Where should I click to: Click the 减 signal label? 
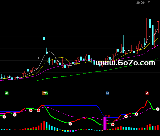pyautogui.click(x=7, y=93)
